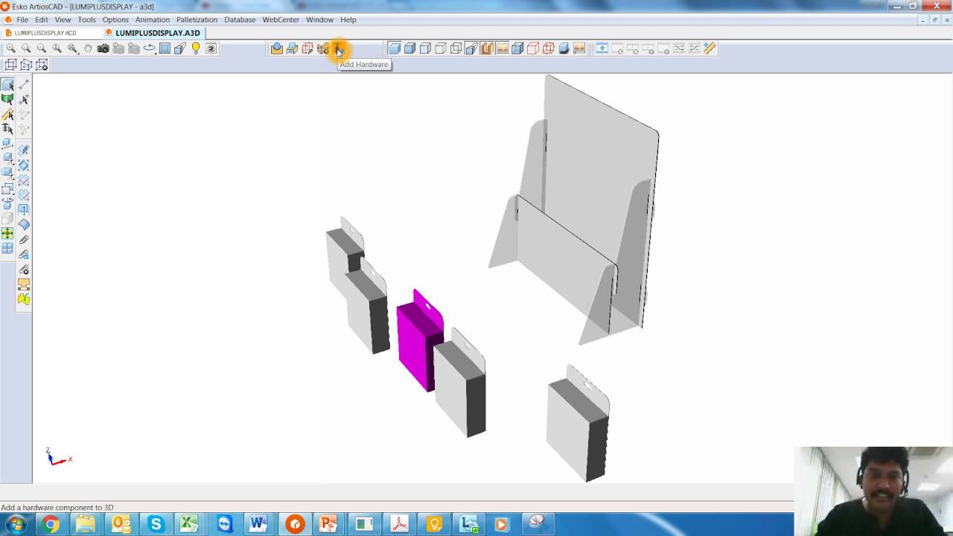Screen dimensions: 953x536
Task: Click the yellow ruler measure icon
Action: click(x=710, y=48)
